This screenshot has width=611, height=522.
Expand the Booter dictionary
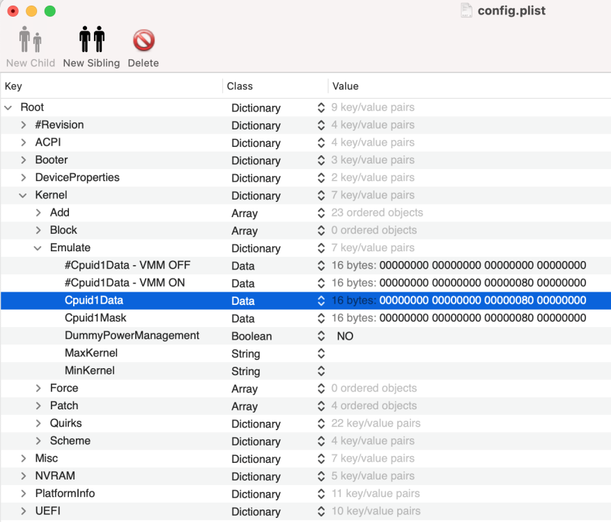coord(24,160)
